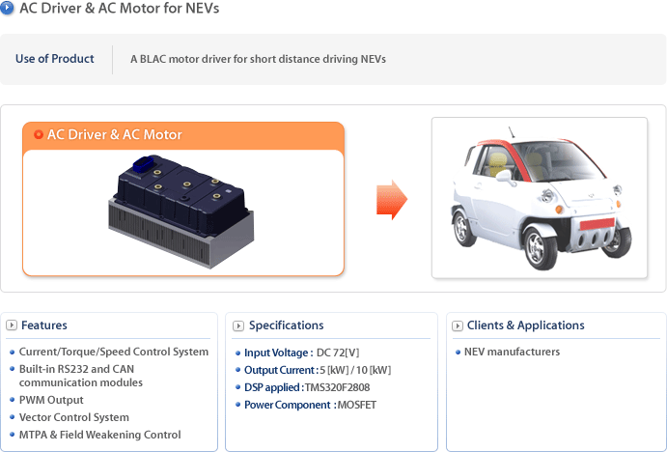Expand the Specifications section arrow icon
This screenshot has height=452, width=667.
coord(238,325)
